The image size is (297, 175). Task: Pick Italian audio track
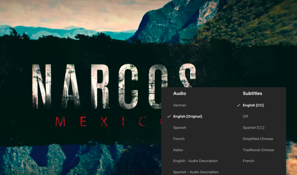(x=178, y=150)
